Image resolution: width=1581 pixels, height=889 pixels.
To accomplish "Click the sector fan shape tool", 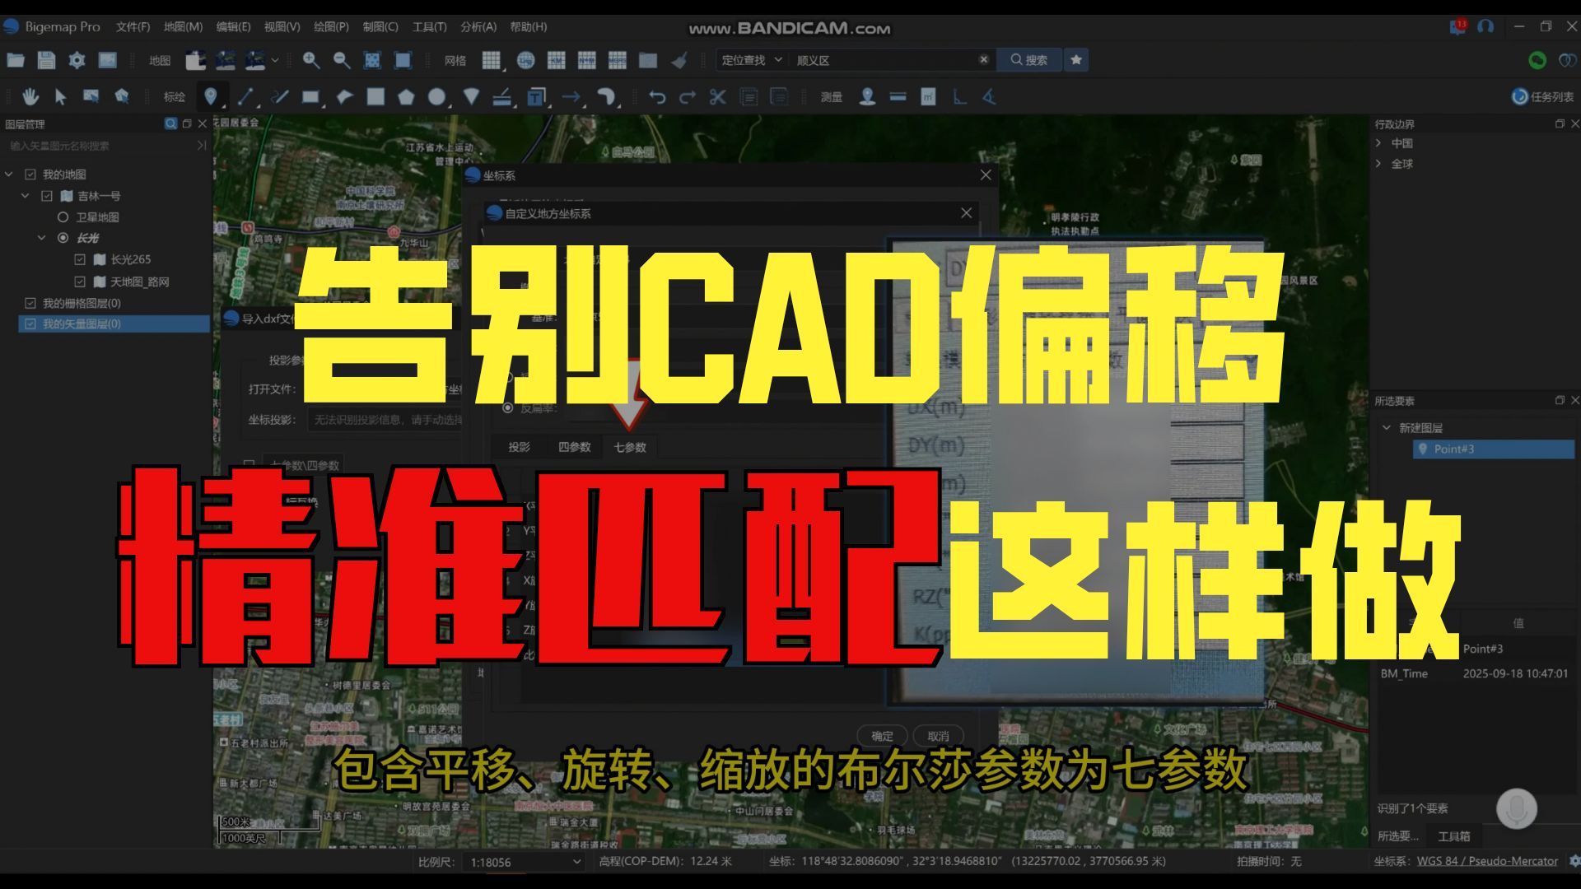I will pyautogui.click(x=471, y=97).
